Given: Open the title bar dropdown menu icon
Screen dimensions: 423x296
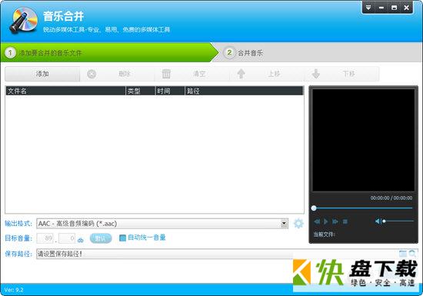Looking at the screenshot, I should [368, 8].
